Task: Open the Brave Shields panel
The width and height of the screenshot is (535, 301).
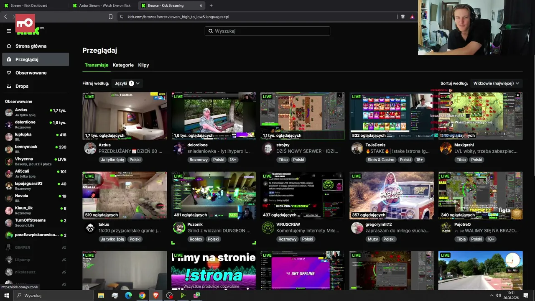Action: 403,17
